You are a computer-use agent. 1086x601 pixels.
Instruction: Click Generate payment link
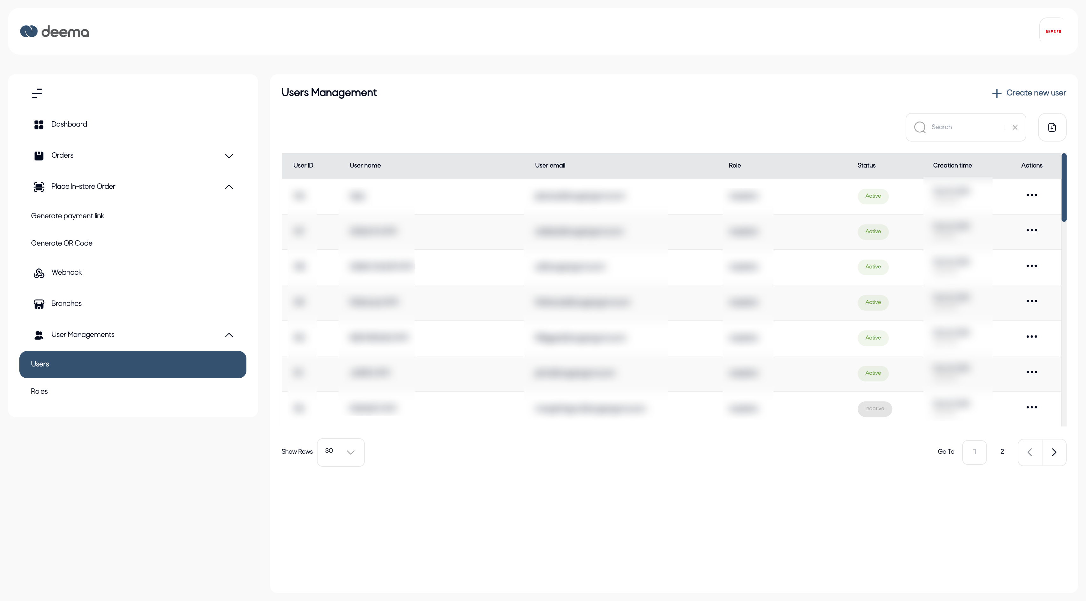67,216
